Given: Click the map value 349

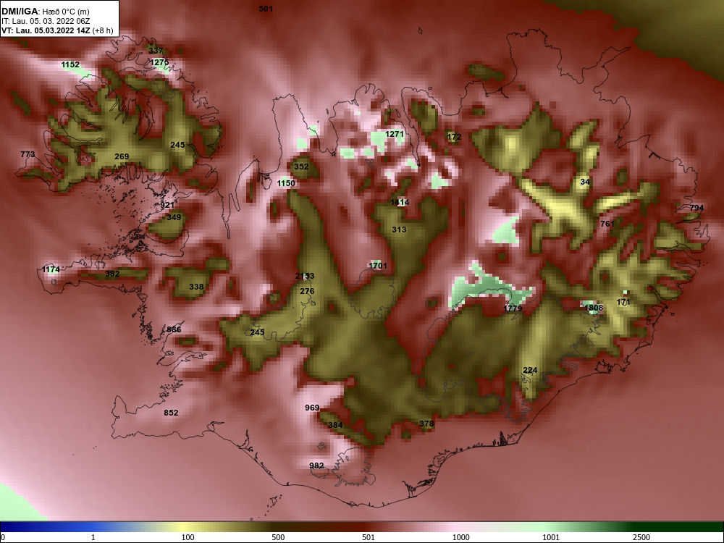Looking at the screenshot, I should pos(174,217).
